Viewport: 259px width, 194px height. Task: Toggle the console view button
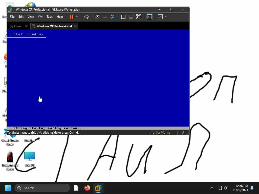pos(149,17)
